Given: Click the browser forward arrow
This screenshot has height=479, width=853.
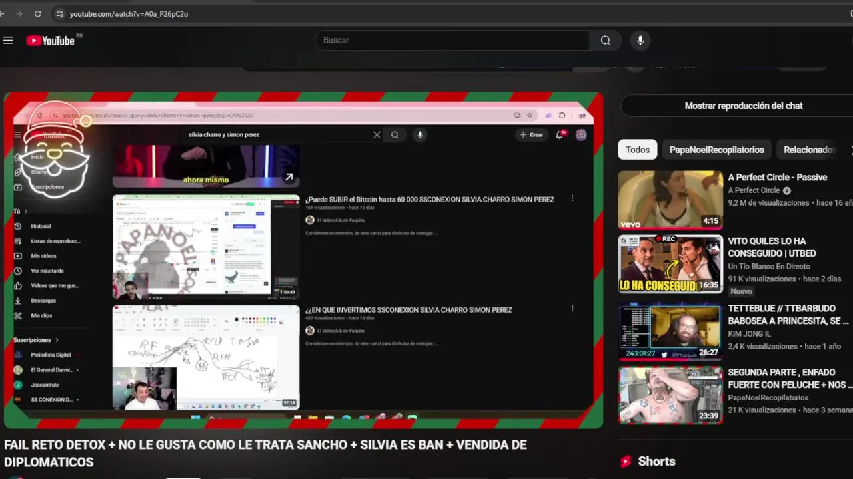Looking at the screenshot, I should (18, 13).
